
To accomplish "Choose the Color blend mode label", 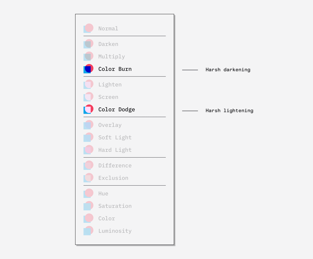I will tap(106, 218).
